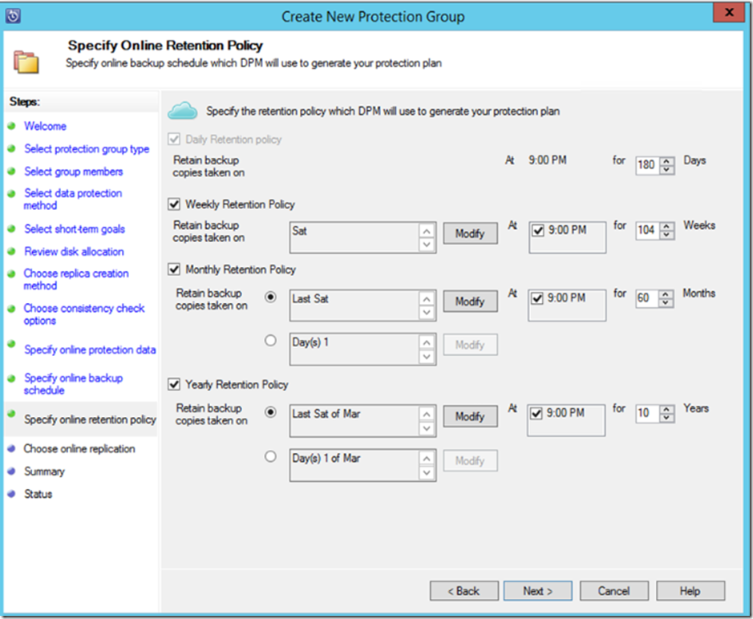Image resolution: width=753 pixels, height=619 pixels.
Task: Increase the weekly retention weeks value
Action: 666,226
